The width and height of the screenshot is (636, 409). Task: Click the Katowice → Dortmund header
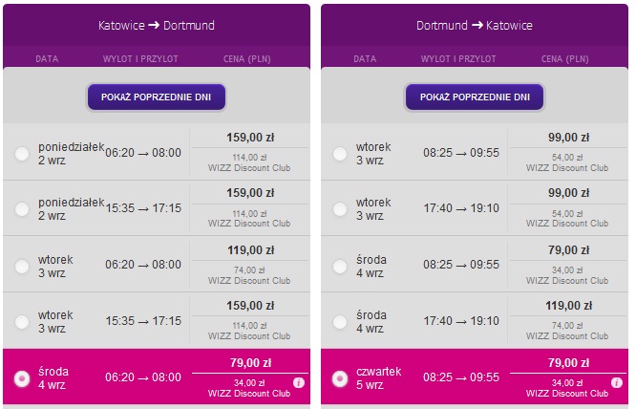[x=157, y=25]
